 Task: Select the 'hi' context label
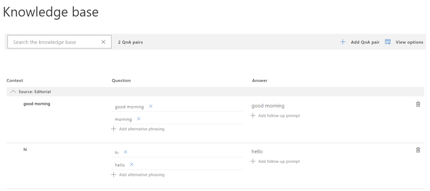[x=25, y=149]
